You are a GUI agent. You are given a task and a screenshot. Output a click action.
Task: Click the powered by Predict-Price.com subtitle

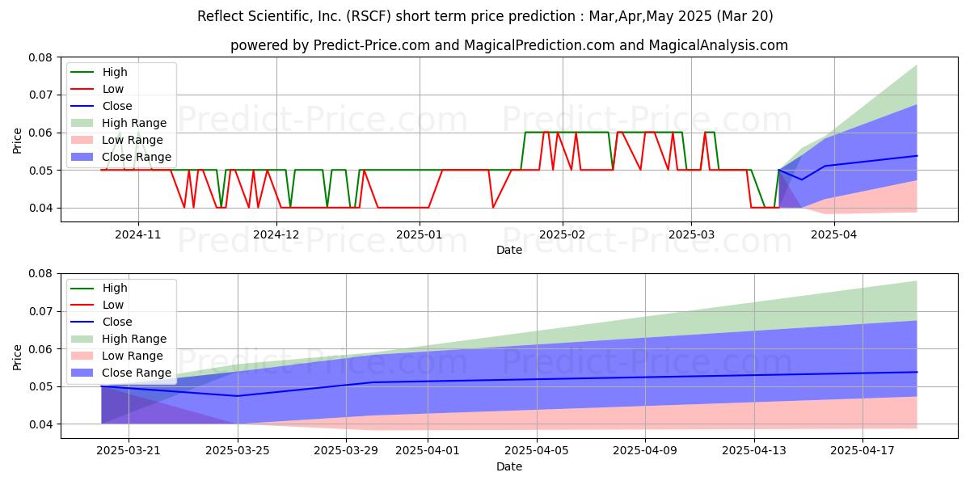(x=509, y=45)
